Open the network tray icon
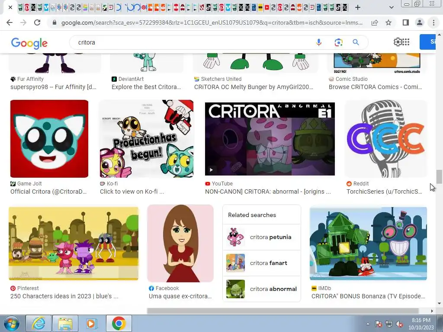 tap(389, 324)
